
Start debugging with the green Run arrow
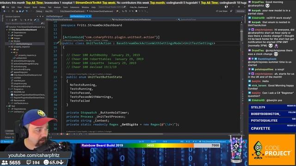87,11
